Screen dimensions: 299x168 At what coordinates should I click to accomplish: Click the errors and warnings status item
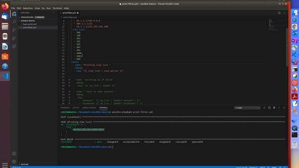[17, 167]
